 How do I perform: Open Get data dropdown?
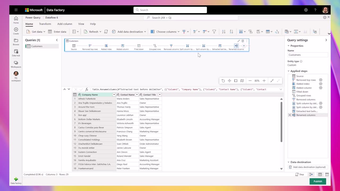click(x=44, y=32)
